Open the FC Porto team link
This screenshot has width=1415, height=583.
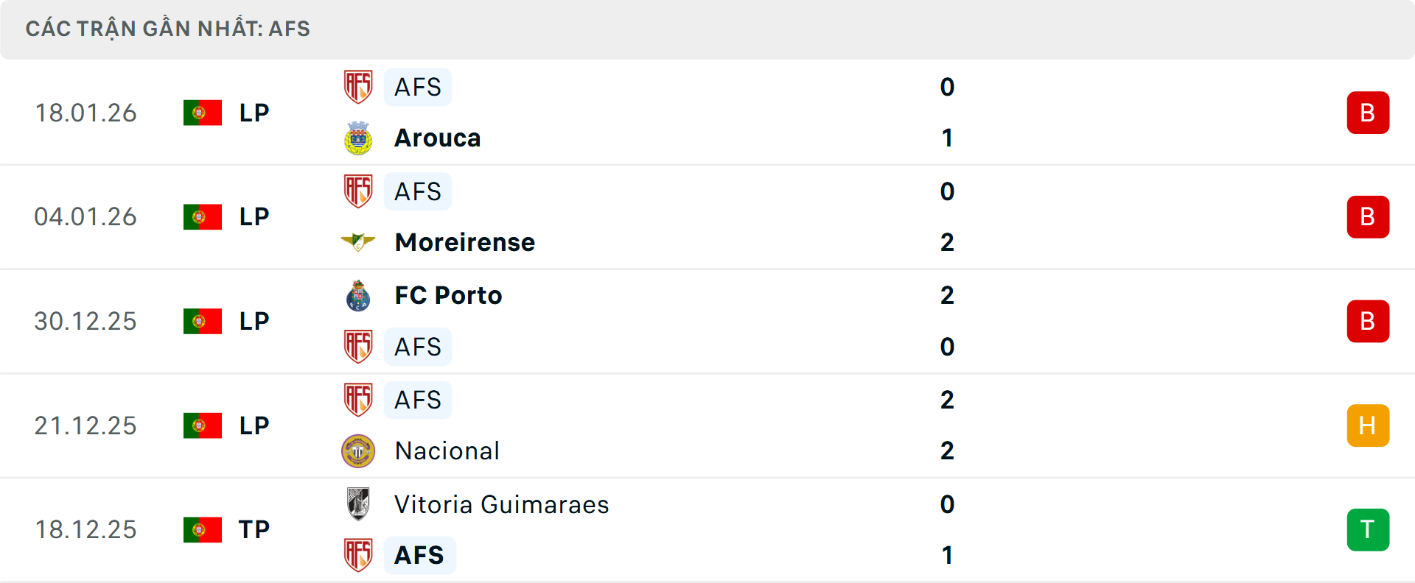448,295
